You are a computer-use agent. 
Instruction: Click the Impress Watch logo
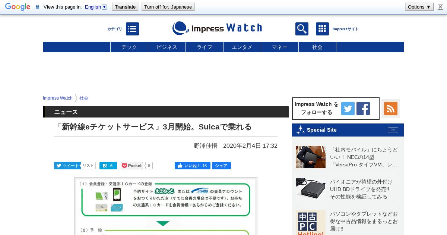pyautogui.click(x=217, y=28)
